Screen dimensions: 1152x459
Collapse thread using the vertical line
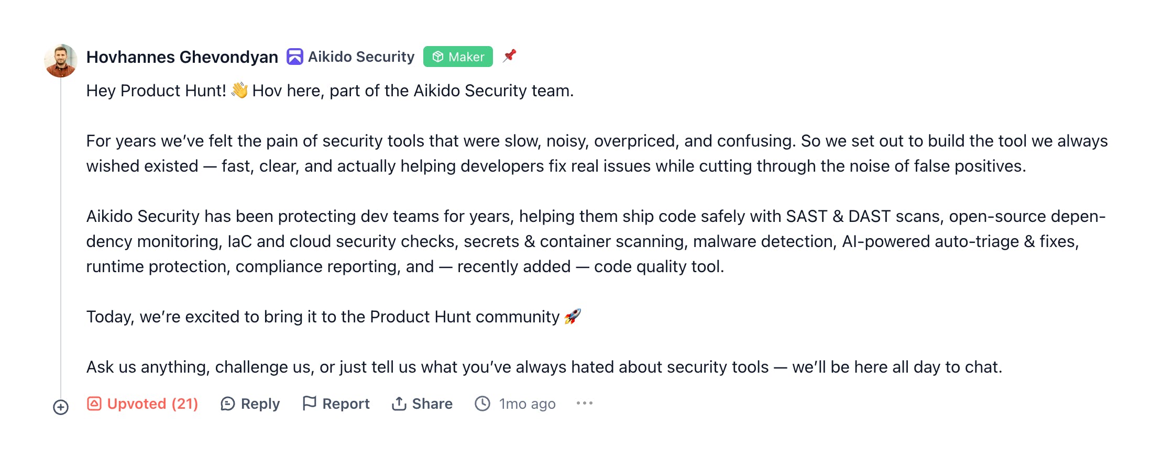(61, 236)
